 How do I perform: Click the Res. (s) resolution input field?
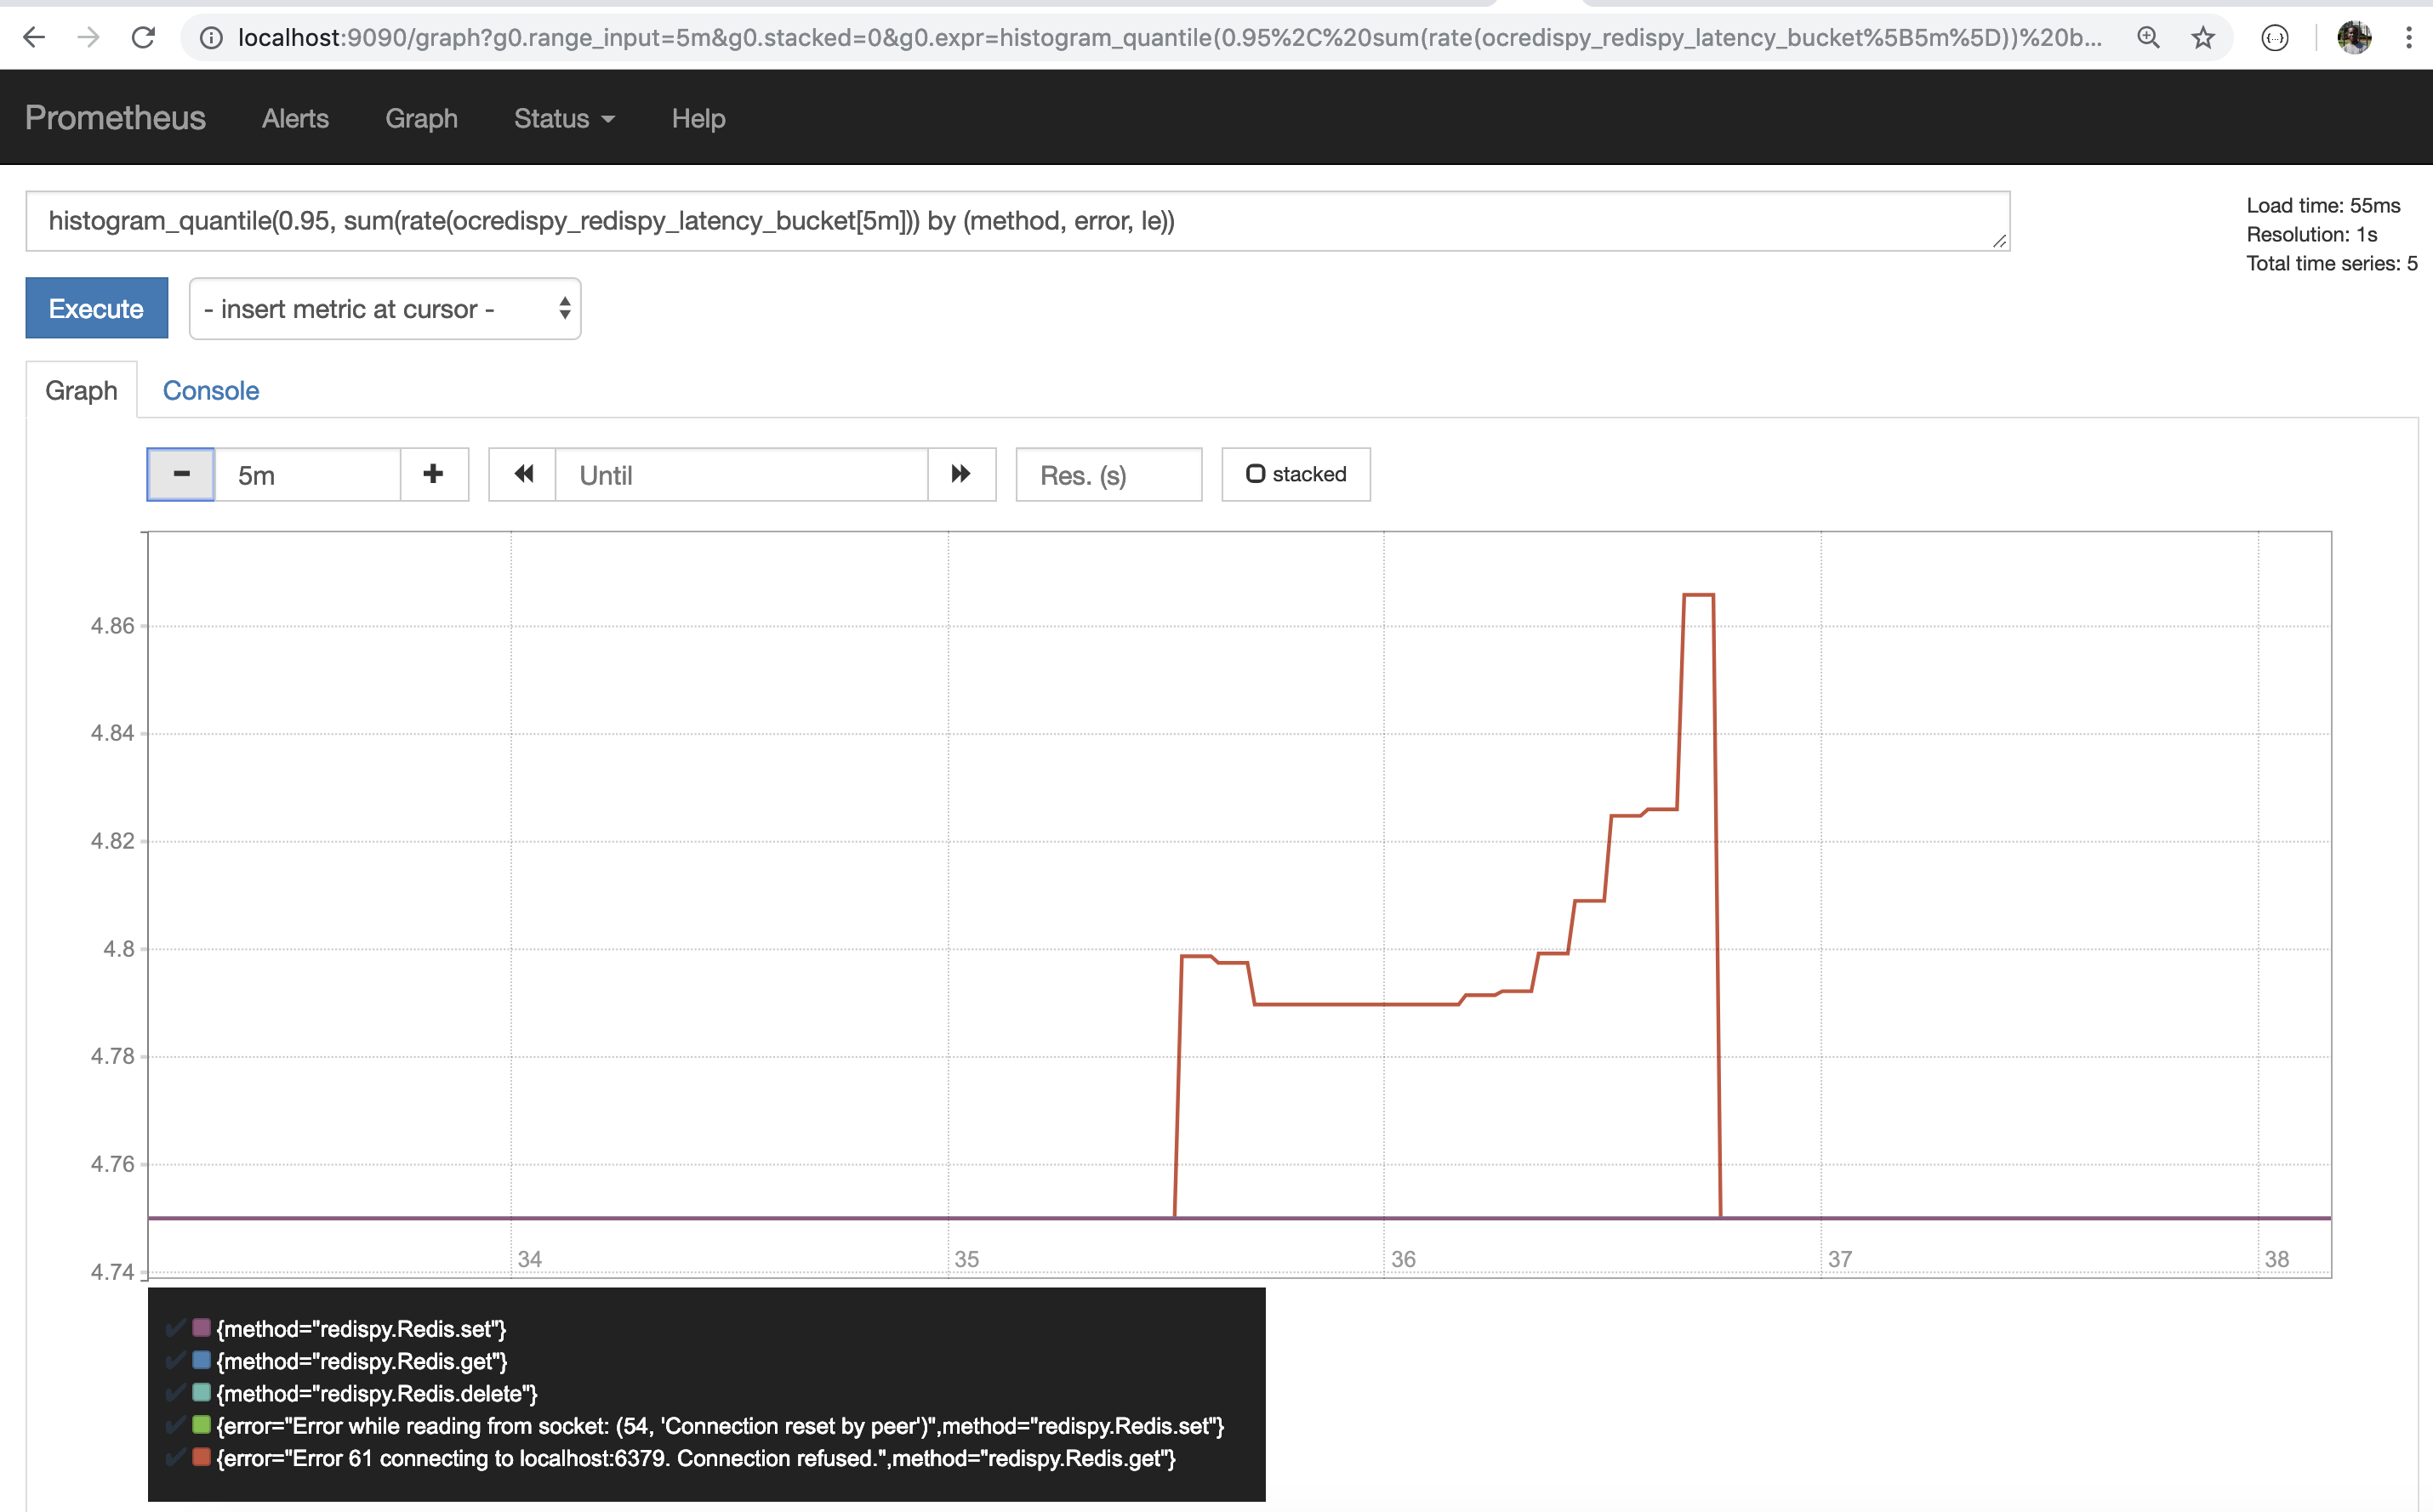point(1108,474)
